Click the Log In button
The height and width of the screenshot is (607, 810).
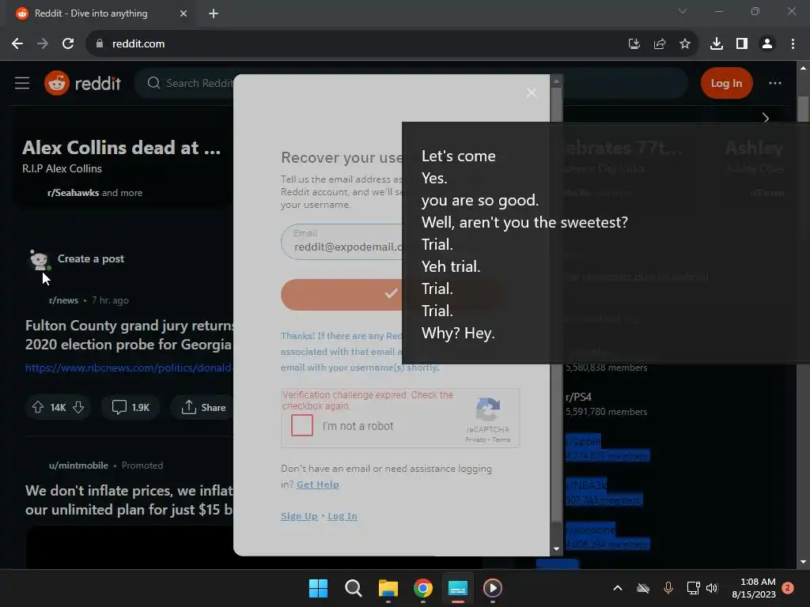pyautogui.click(x=726, y=83)
